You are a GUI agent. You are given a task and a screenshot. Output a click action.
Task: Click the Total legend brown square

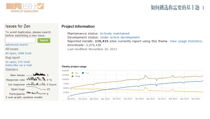coord(73,76)
